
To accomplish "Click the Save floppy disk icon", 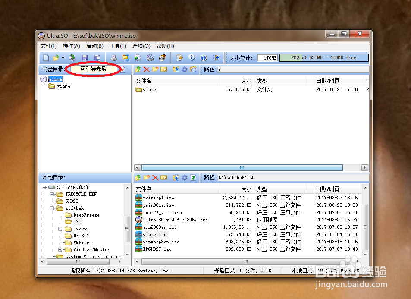I will [x=85, y=58].
